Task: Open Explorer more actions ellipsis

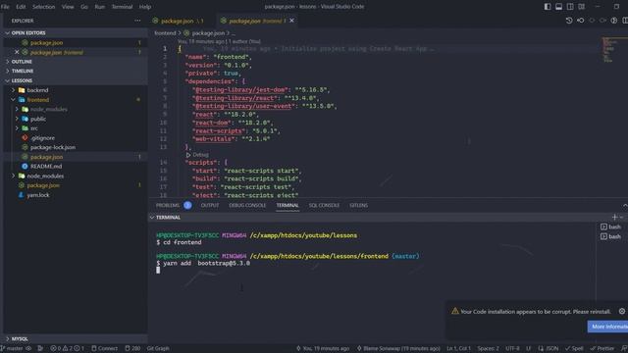Action: (x=137, y=21)
